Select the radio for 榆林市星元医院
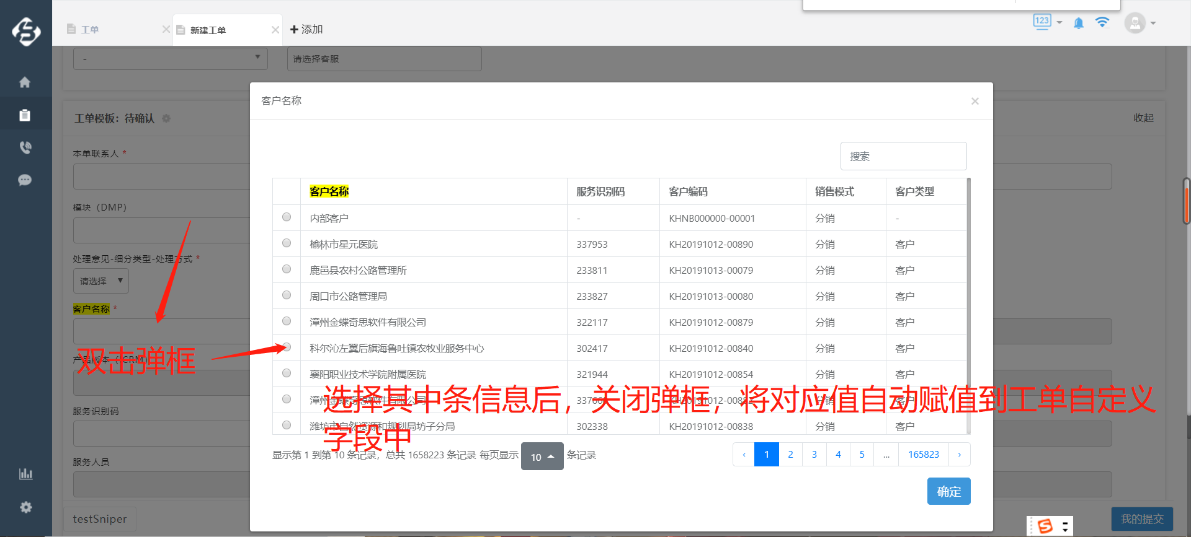The height and width of the screenshot is (537, 1191). [287, 243]
